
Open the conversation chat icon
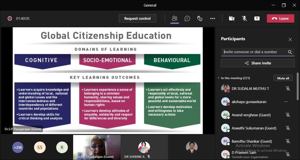(x=187, y=19)
